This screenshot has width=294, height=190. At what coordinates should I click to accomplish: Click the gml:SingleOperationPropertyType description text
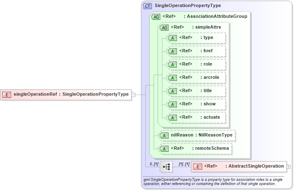pos(213,182)
